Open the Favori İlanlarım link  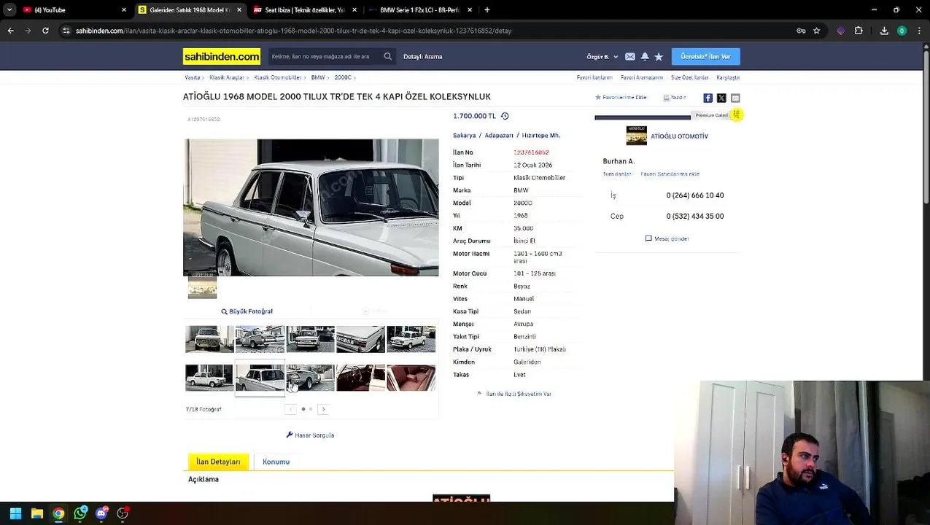click(x=594, y=77)
